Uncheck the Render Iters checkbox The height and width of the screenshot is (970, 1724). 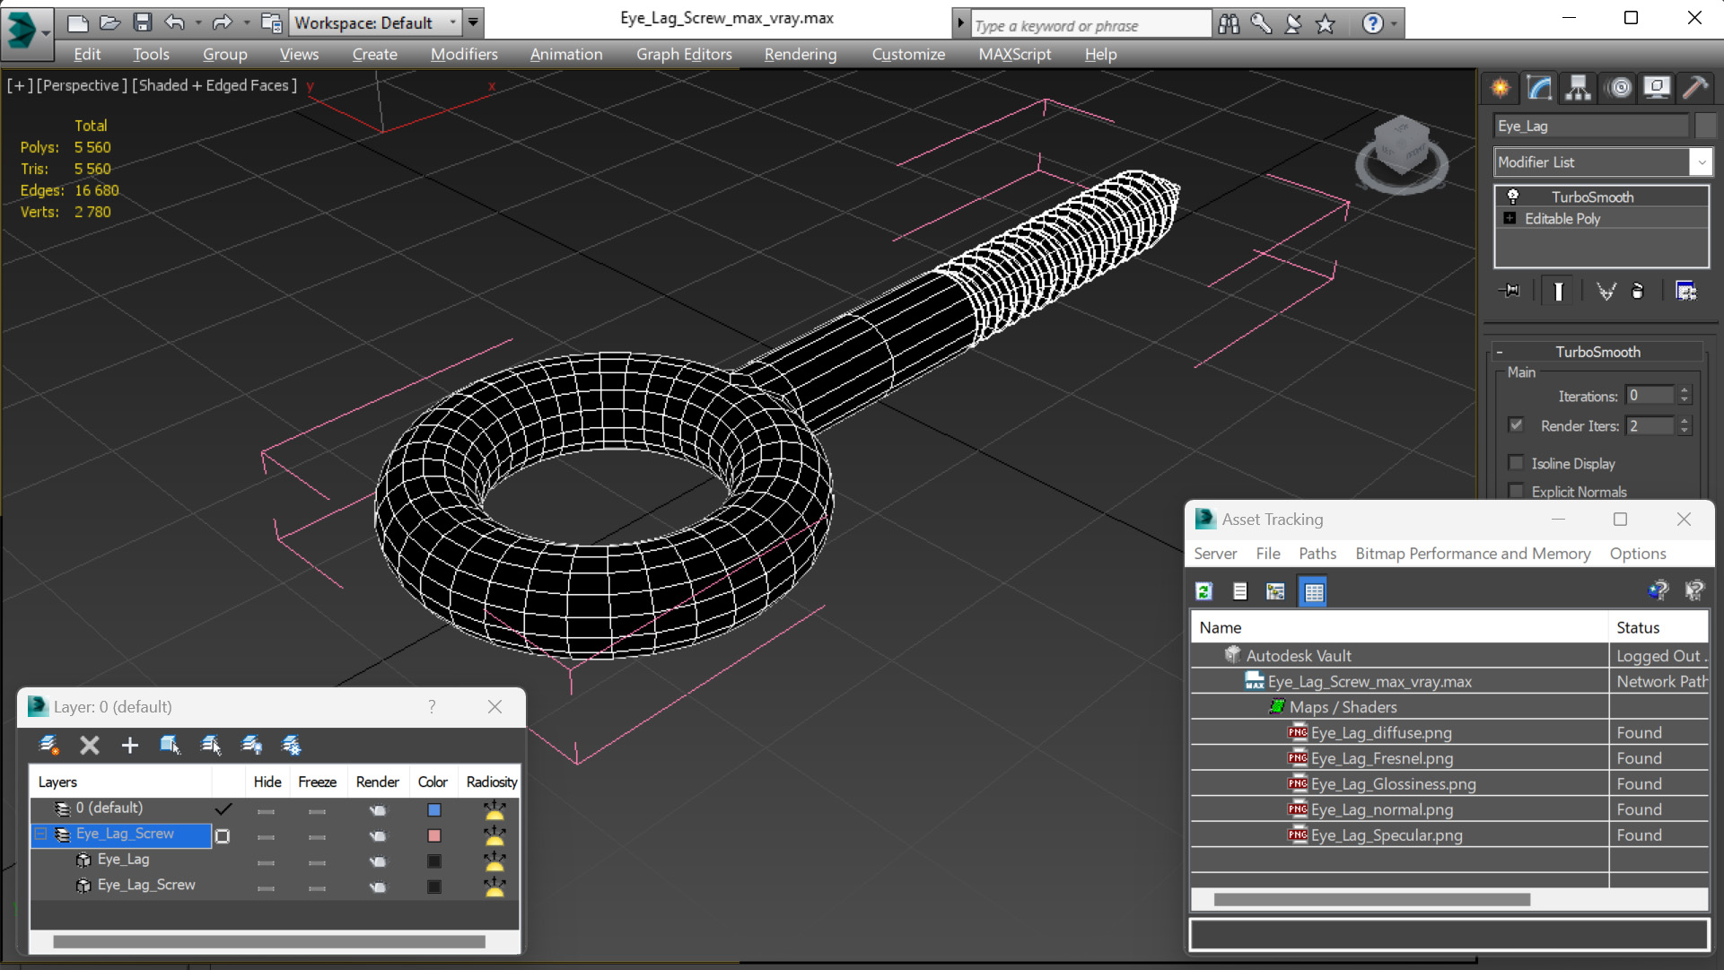click(x=1517, y=425)
